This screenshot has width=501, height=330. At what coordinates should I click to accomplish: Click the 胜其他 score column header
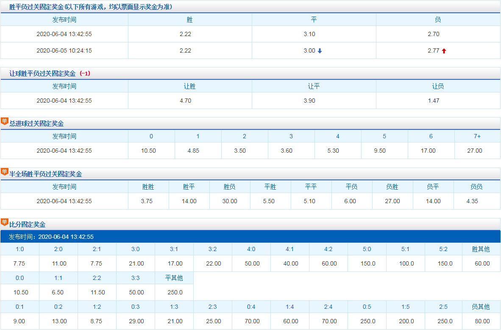[481, 249]
